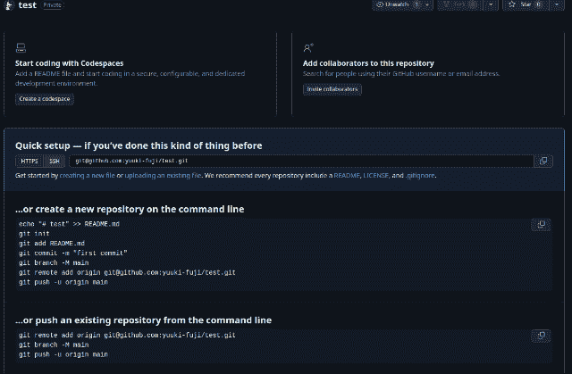Viewport: 572px width, 374px height.
Task: Click the disabled Fork button
Action: (x=460, y=4)
